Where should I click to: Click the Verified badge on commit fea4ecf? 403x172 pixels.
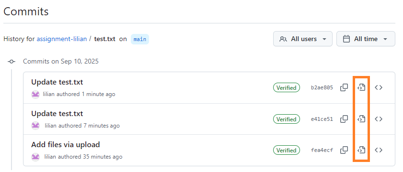(286, 150)
